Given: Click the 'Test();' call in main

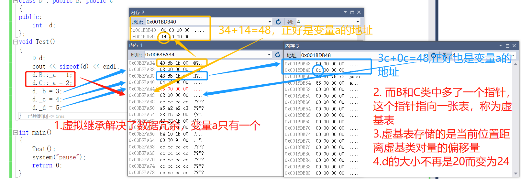Looking at the screenshot, I should [x=44, y=149].
